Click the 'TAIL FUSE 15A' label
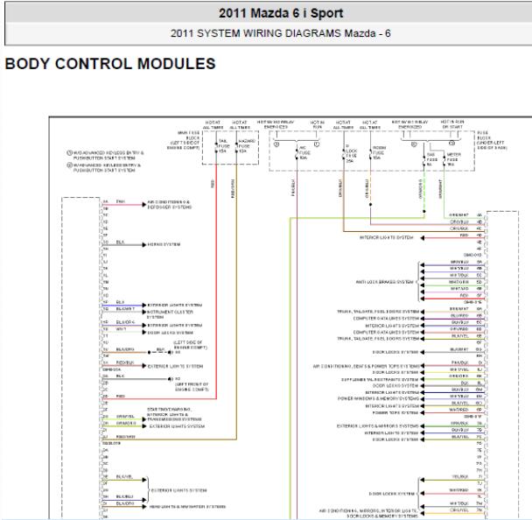This screenshot has height=520, width=532. 224,146
